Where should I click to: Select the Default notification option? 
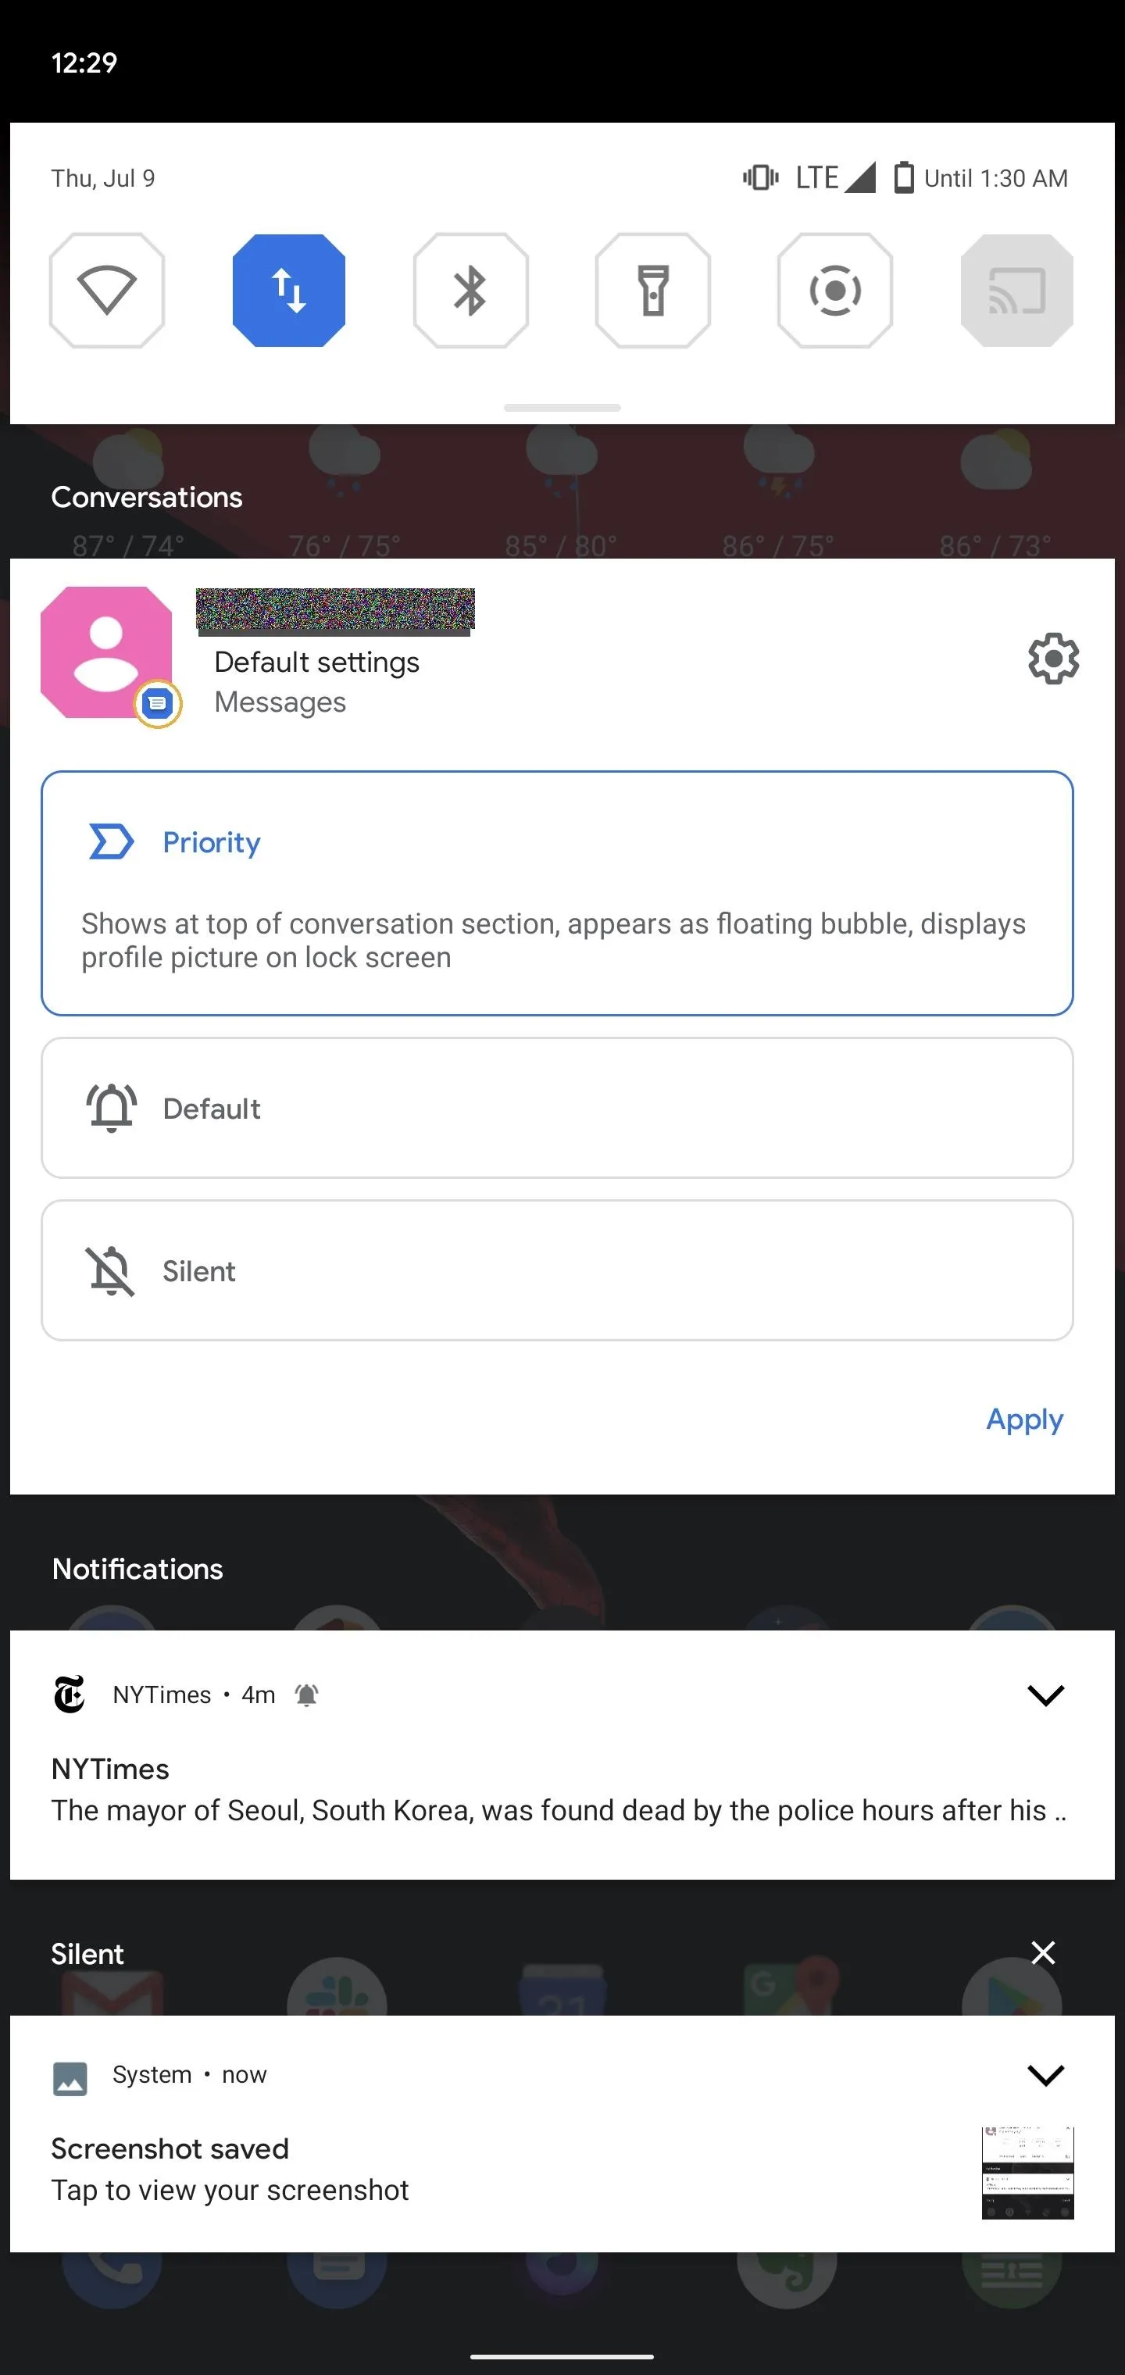[557, 1109]
